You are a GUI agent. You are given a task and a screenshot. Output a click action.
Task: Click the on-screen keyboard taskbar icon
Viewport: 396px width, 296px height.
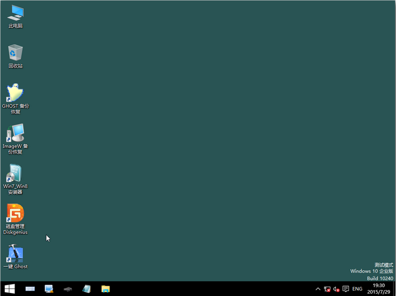(x=30, y=288)
